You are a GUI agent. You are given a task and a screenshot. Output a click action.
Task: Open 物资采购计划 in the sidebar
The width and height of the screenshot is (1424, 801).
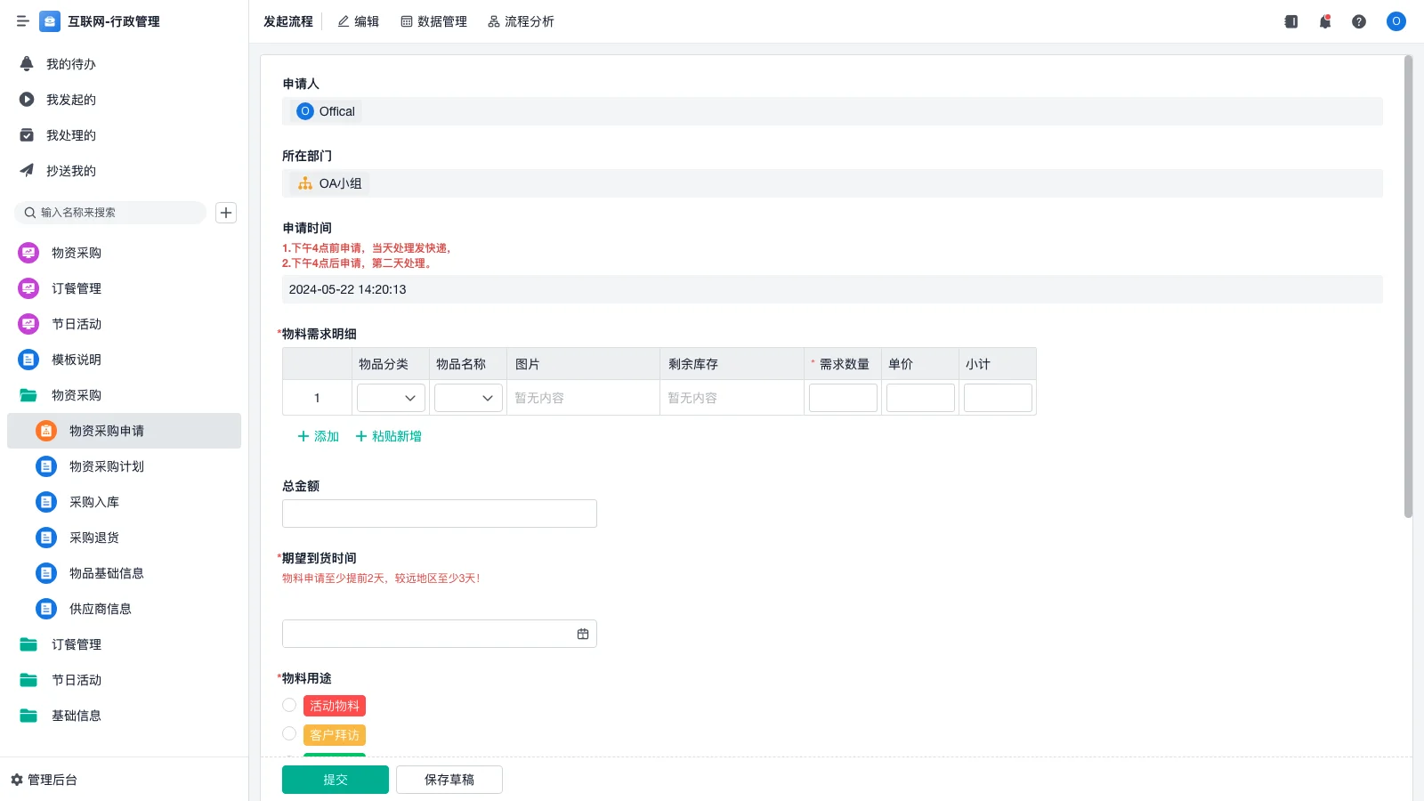pyautogui.click(x=106, y=466)
